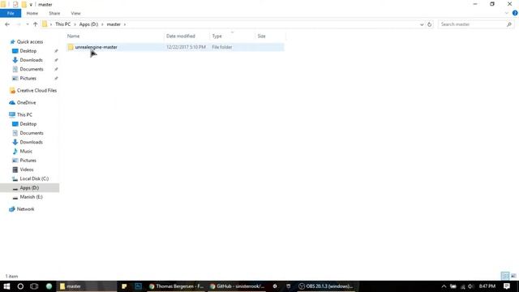Viewport: 519px width, 292px height.
Task: Open pinned Desktop under Quick access
Action: 28,51
